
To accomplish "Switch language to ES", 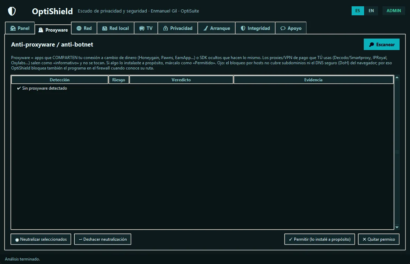I will coord(358,11).
